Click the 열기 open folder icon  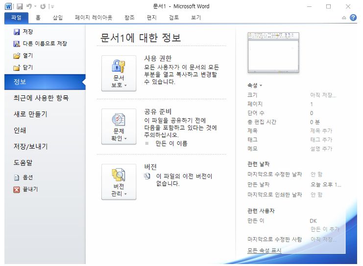17,56
